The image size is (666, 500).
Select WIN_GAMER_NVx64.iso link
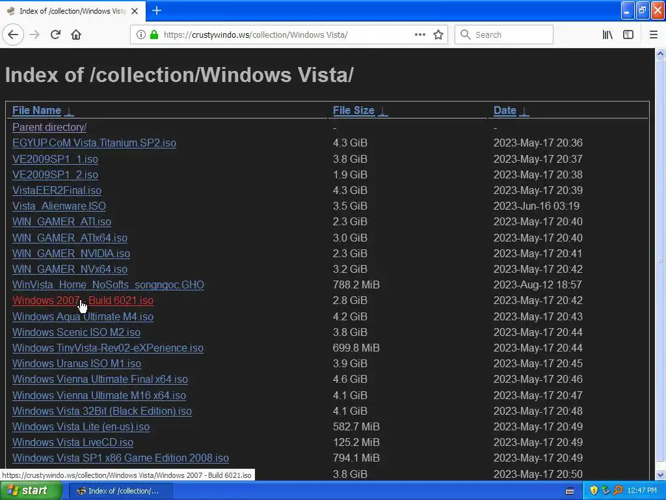pyautogui.click(x=70, y=269)
